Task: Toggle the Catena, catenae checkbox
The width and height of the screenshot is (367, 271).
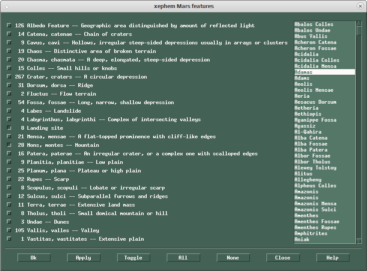Action: (x=9, y=34)
